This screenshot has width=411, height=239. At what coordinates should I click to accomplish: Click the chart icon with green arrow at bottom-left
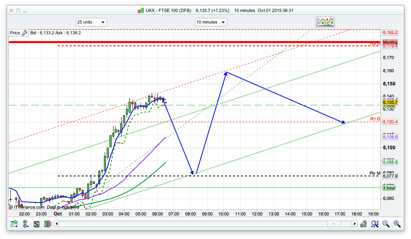tap(14, 224)
